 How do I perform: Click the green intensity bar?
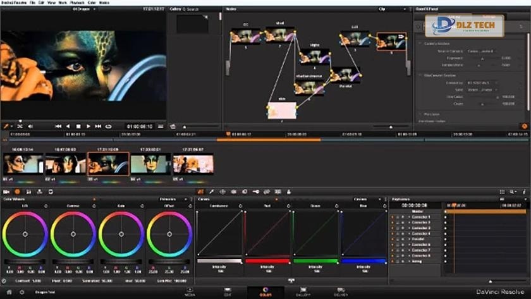[x=315, y=261]
